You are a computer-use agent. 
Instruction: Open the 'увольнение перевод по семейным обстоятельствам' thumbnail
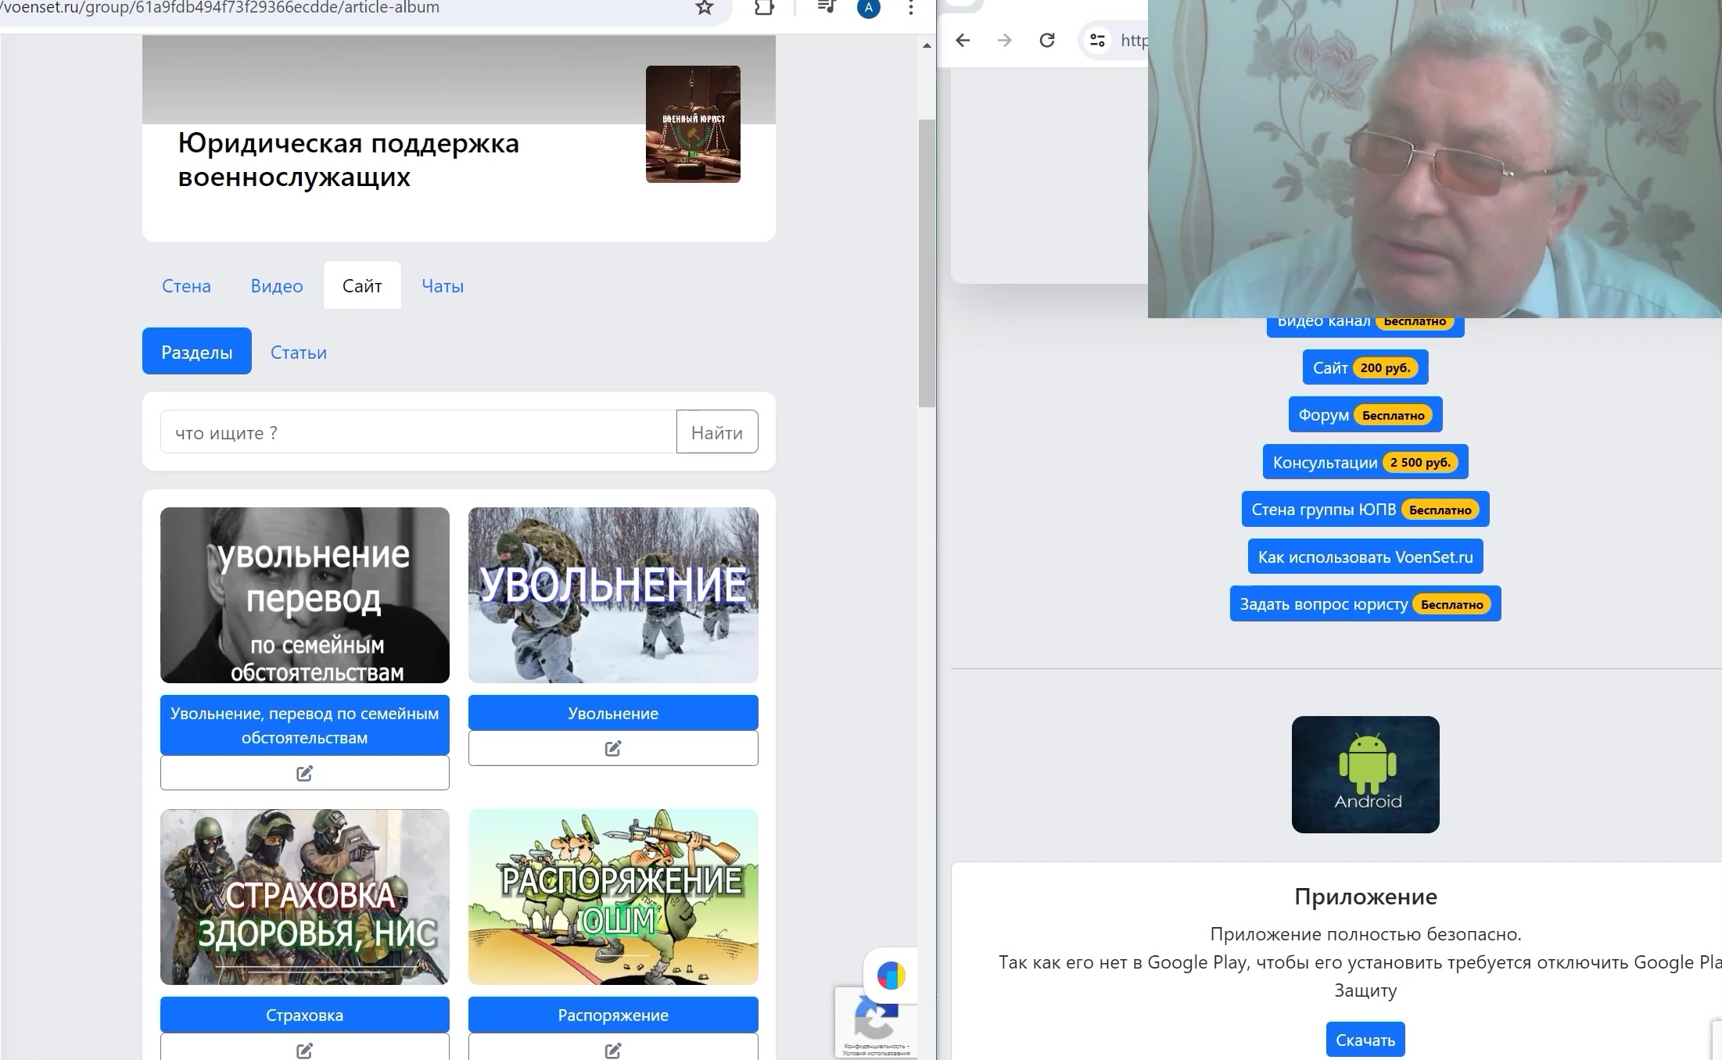pos(305,596)
